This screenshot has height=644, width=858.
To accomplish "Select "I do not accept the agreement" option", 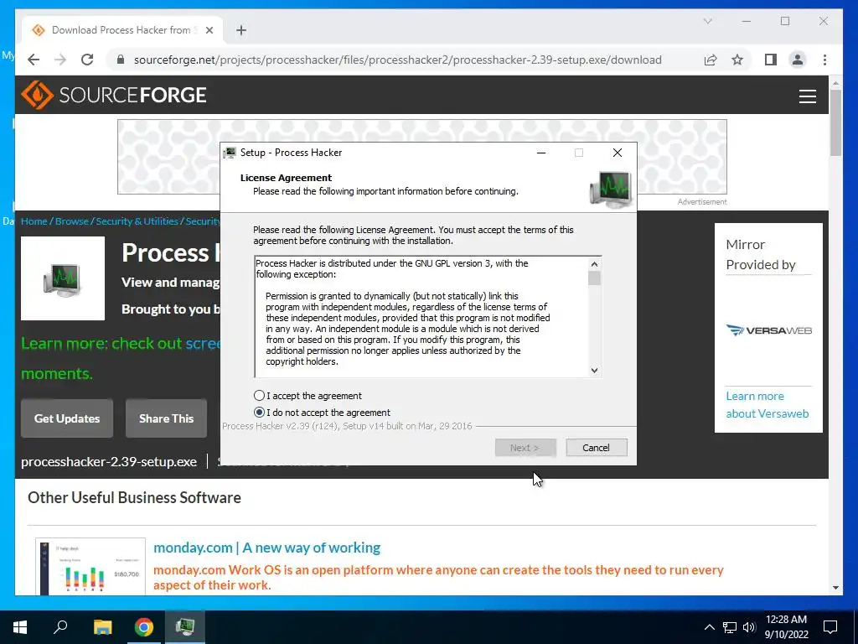I will (260, 413).
